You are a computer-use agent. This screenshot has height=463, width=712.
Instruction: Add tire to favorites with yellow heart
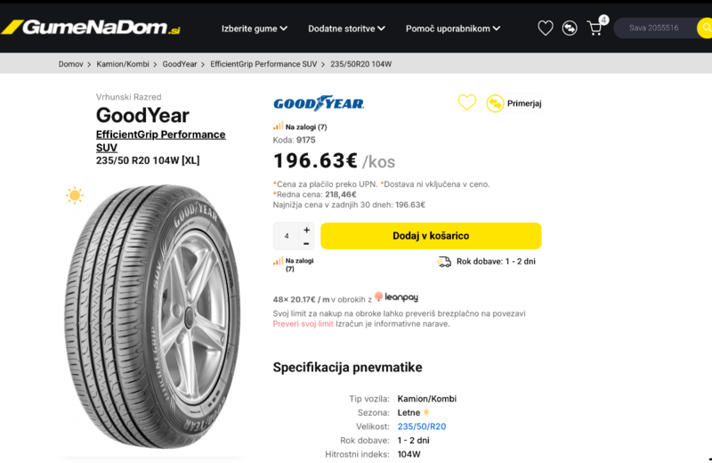(467, 103)
